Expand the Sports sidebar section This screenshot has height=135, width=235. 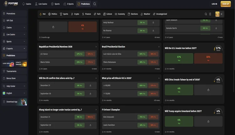coord(14,41)
